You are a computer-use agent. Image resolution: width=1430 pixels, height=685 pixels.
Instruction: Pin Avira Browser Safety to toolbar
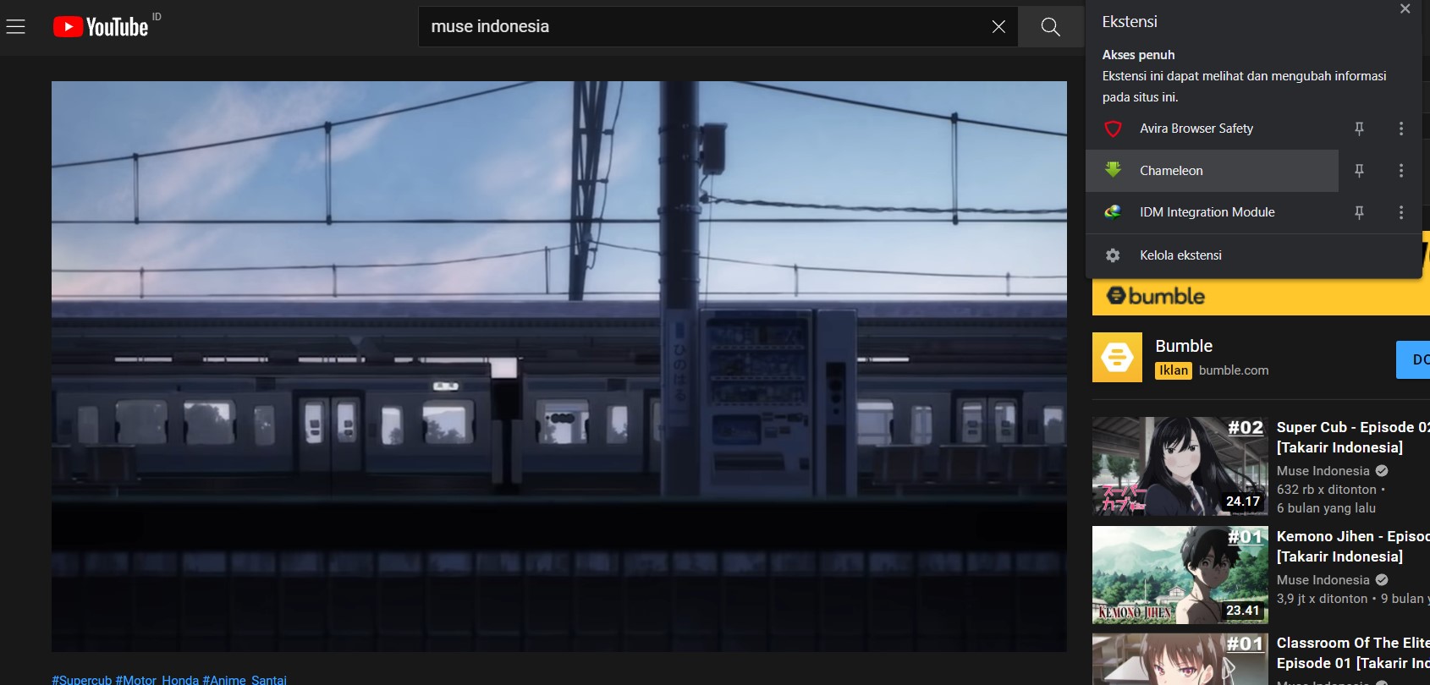coord(1359,129)
